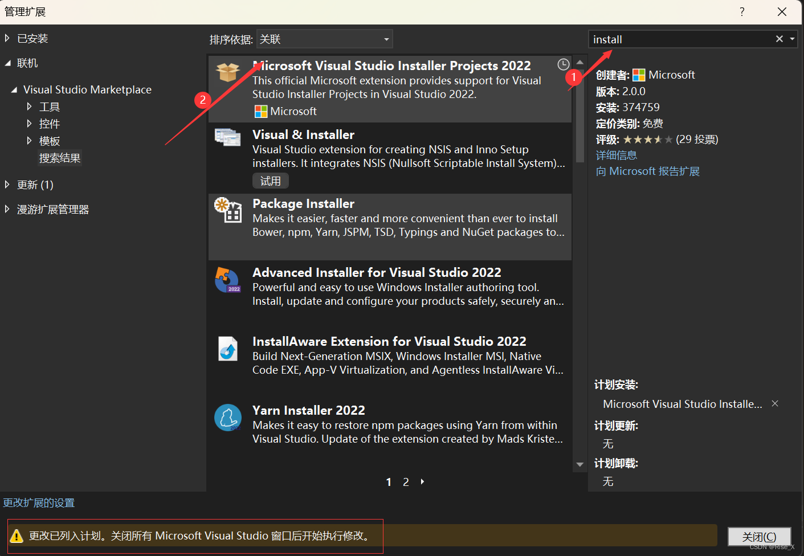The image size is (804, 556).
Task: Remove Installer Projects from 计划安装 with the X
Action: coord(774,403)
